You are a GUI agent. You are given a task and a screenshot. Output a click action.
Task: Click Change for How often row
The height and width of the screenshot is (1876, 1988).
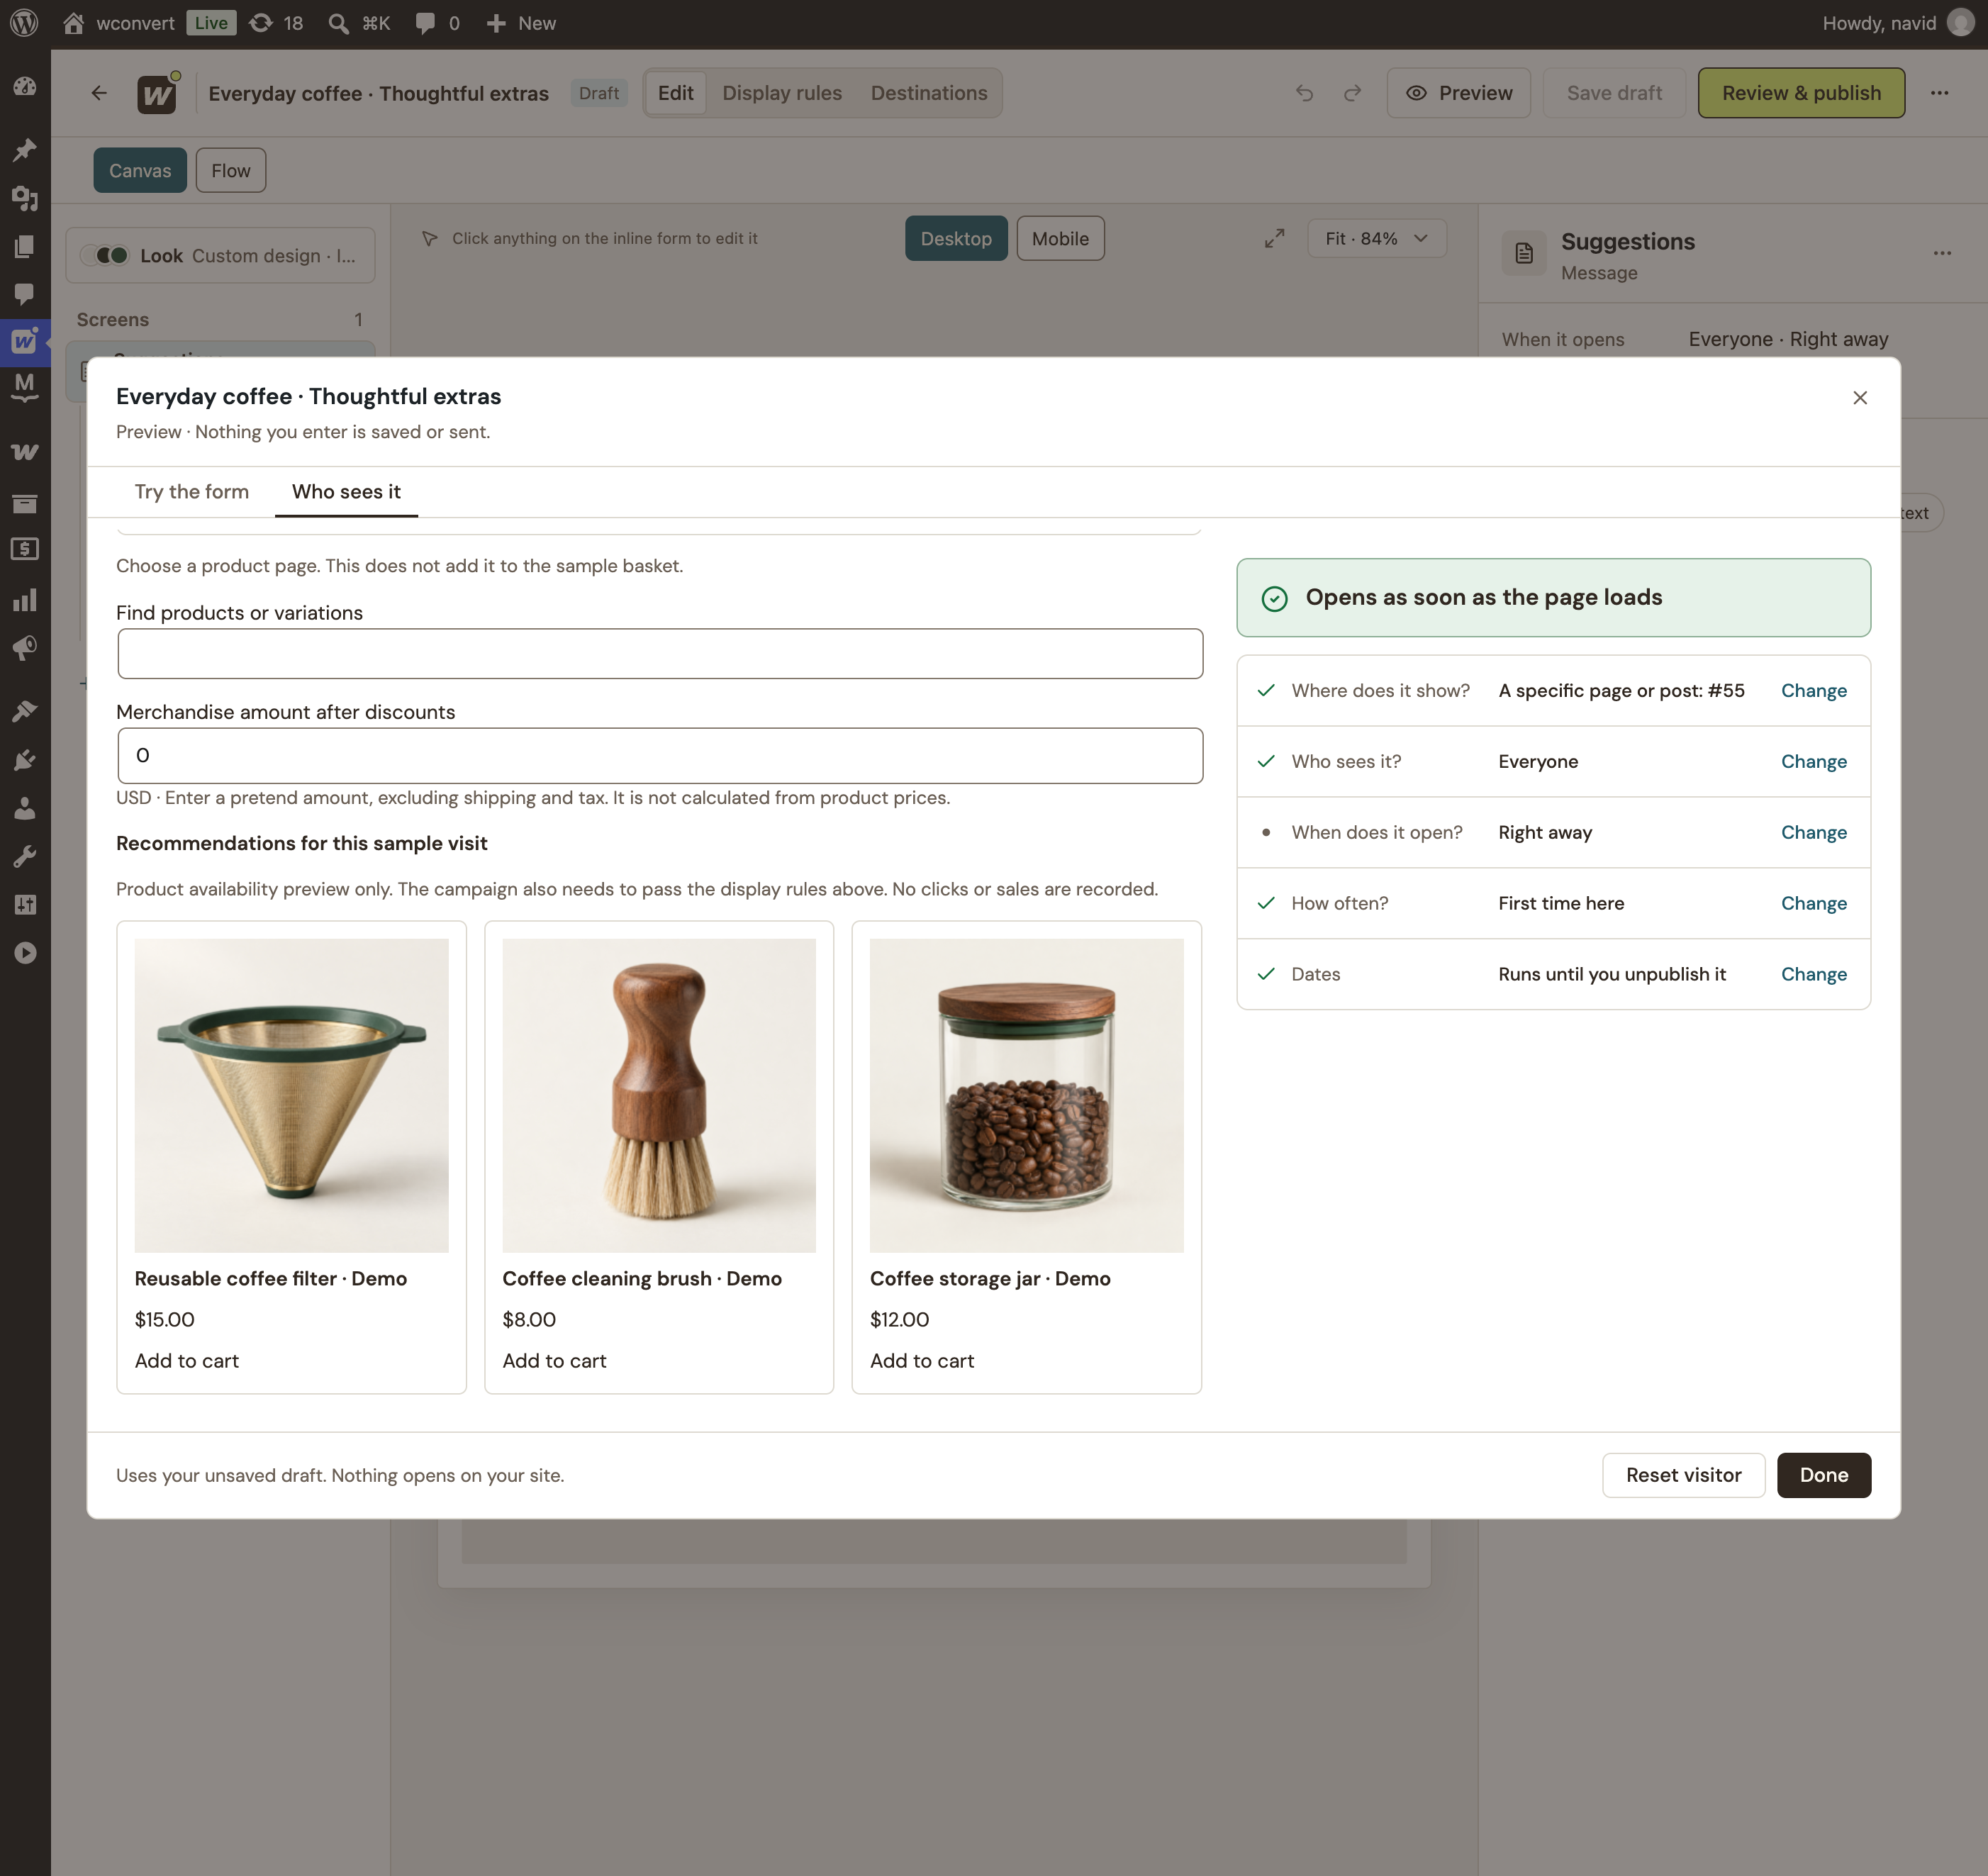(x=1813, y=904)
